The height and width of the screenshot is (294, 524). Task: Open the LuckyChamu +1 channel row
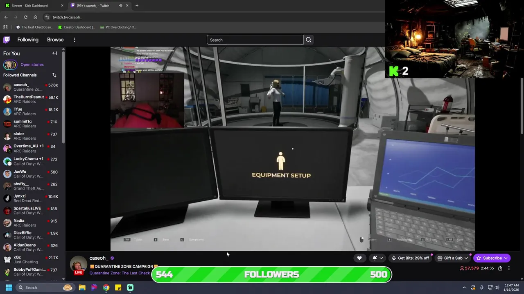31,161
